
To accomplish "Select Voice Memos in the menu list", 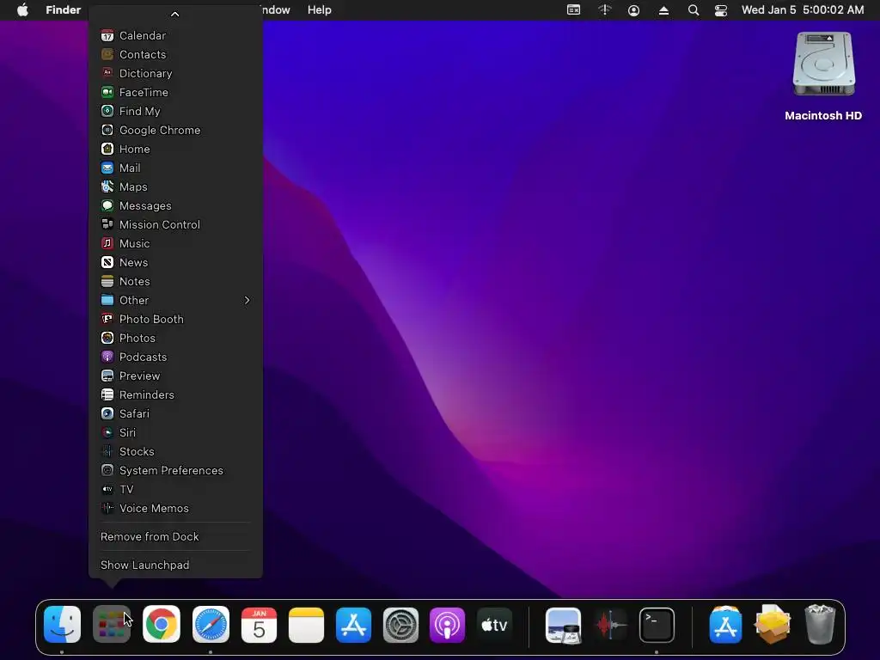I will [x=175, y=508].
